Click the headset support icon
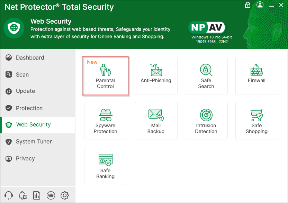288x203 pixels. click(x=9, y=195)
